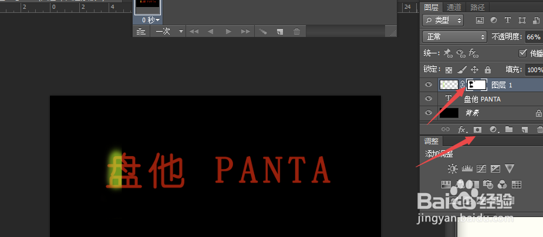Open frame delay 0 秒 dropdown
Viewport: 543px width, 237px height.
pyautogui.click(x=151, y=20)
